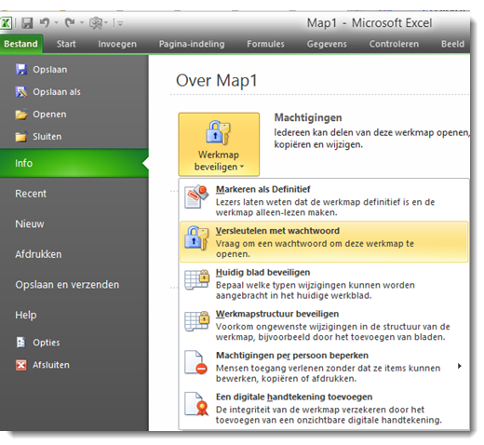The image size is (484, 445).
Task: Click the greyed-out icon left of the customize arrow
Action: click(96, 23)
